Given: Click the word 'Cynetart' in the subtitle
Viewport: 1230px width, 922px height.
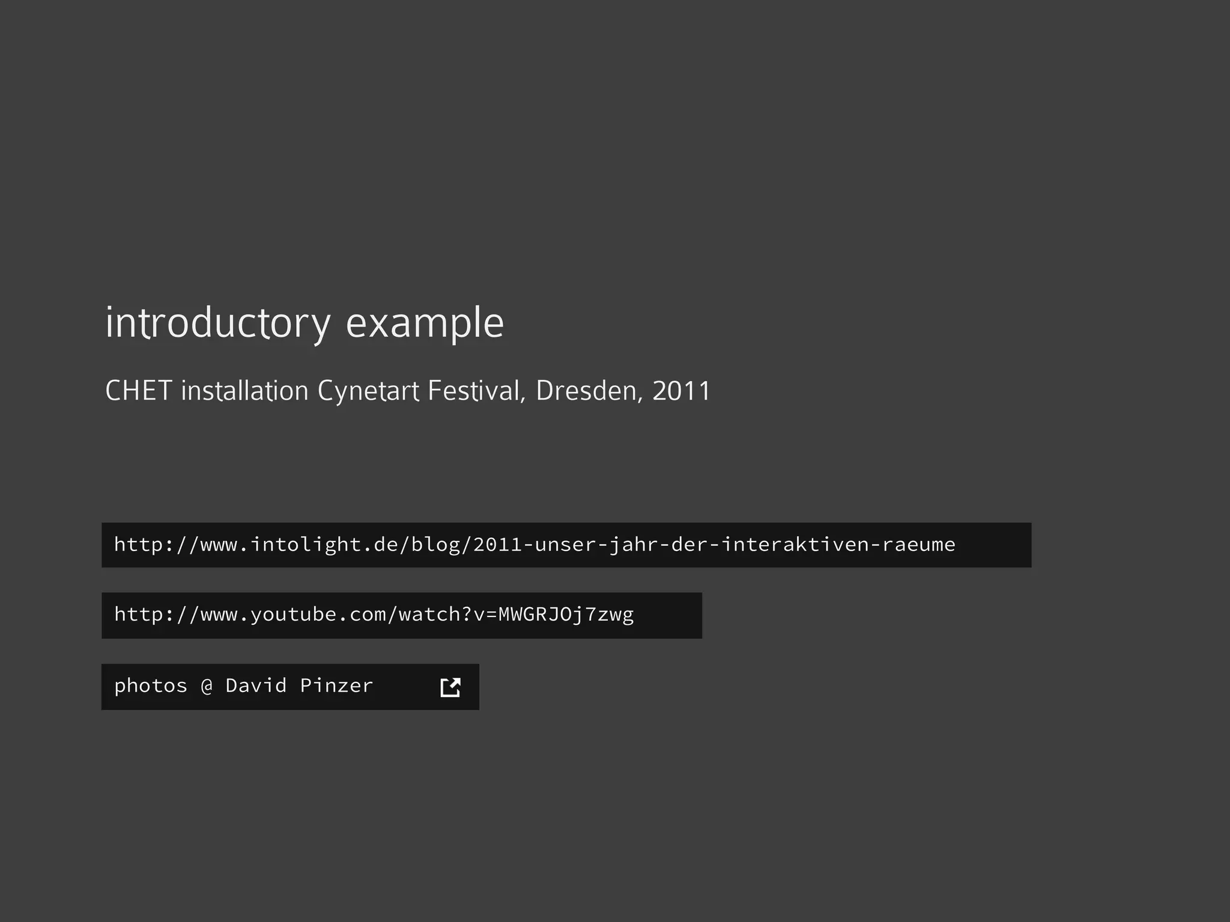Looking at the screenshot, I should click(x=368, y=391).
